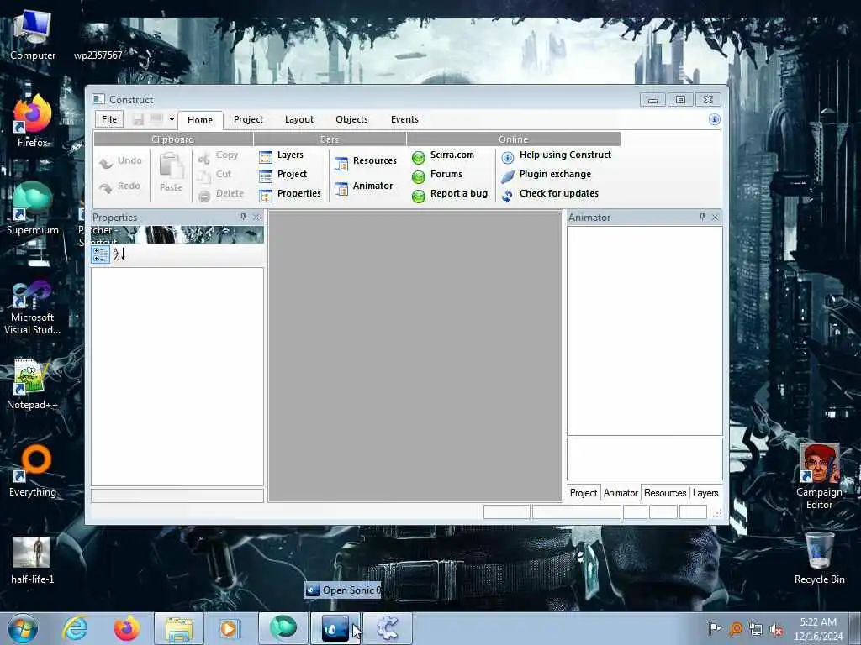Close the Properties panel
The height and width of the screenshot is (645, 861).
coord(256,218)
